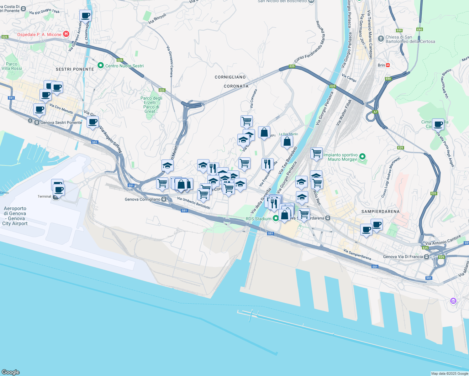Click the rightmost cafe marker in Sampierdarena pair
The width and height of the screenshot is (469, 376).
pyautogui.click(x=377, y=225)
